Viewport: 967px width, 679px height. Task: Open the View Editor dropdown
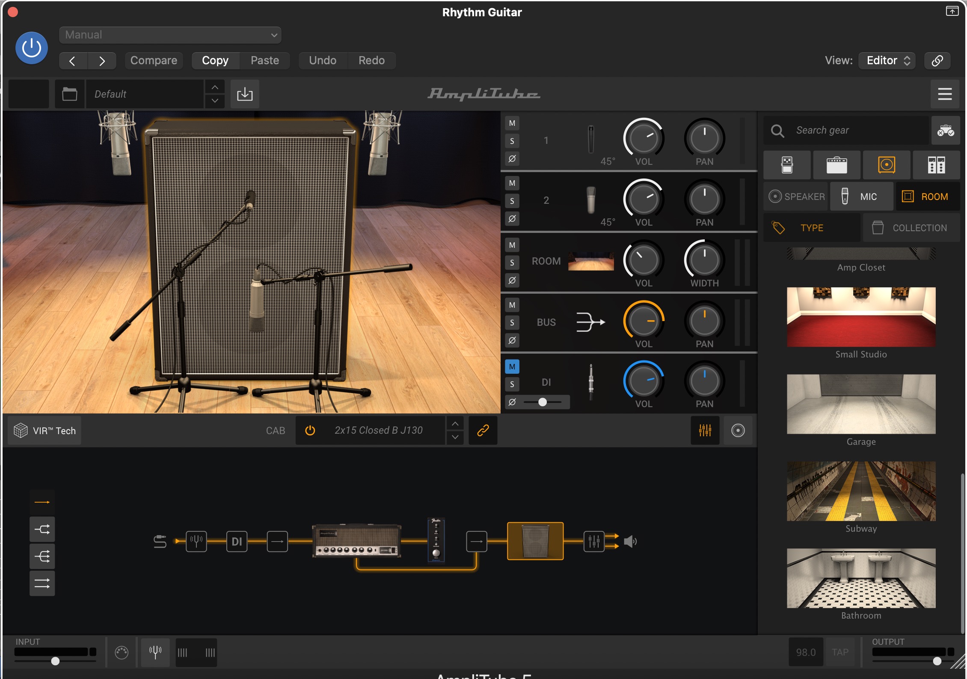click(887, 61)
